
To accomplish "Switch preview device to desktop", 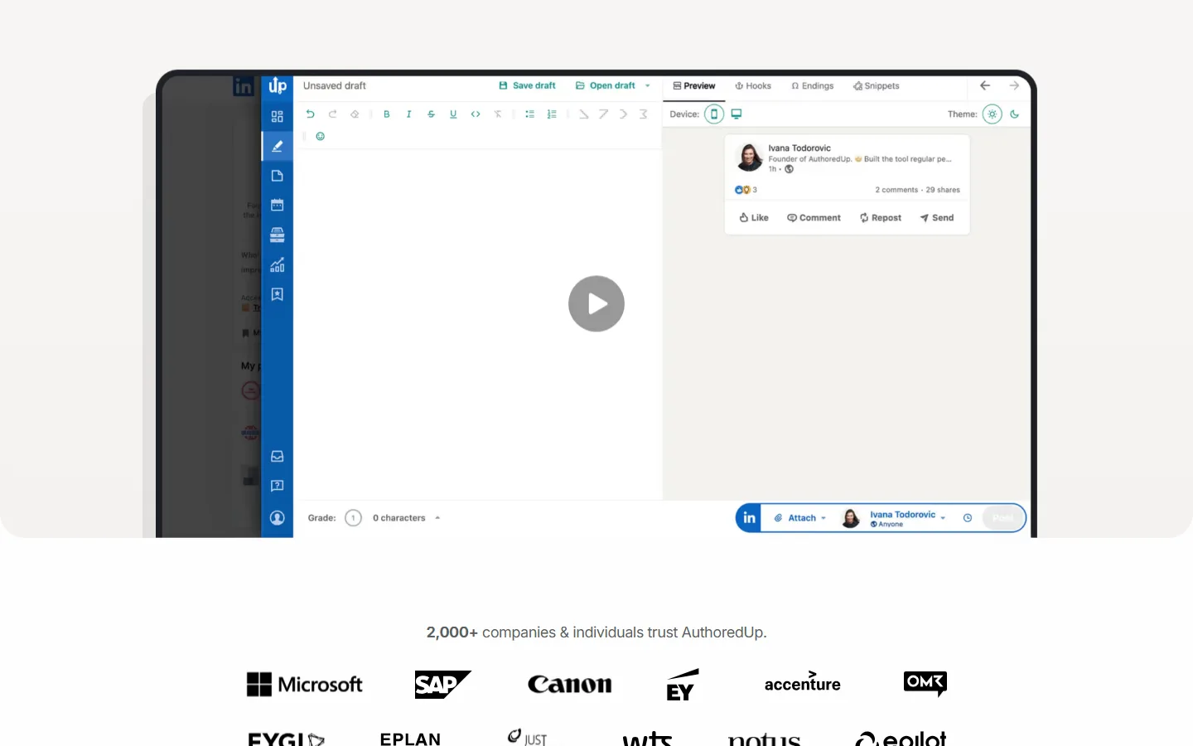I will (737, 114).
